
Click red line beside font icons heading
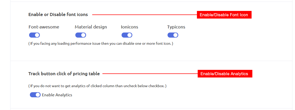pos(145,15)
